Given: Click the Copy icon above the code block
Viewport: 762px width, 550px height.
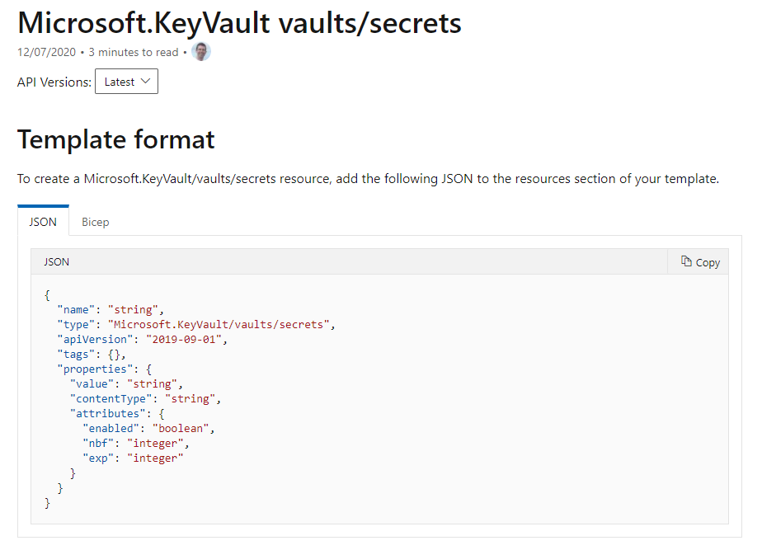Looking at the screenshot, I should (x=686, y=261).
